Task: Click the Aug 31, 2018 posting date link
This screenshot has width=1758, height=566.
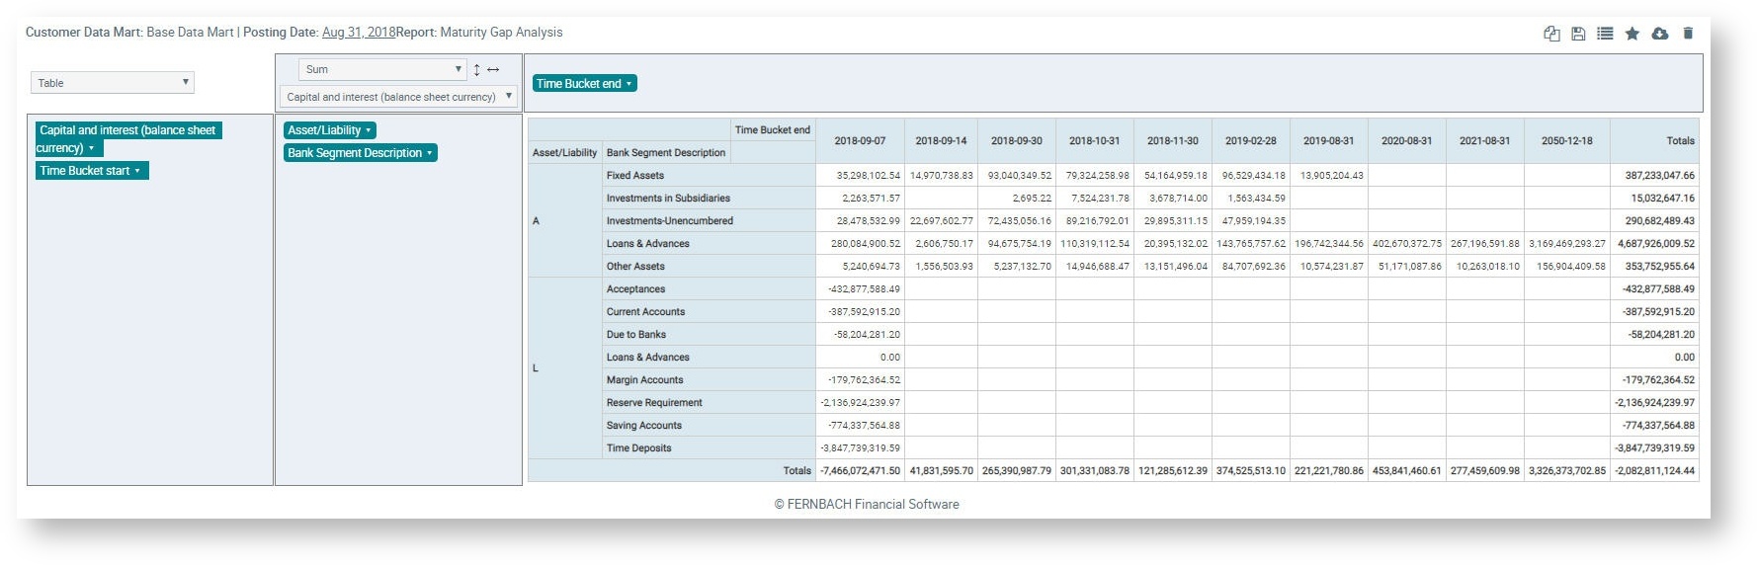Action: [x=358, y=33]
